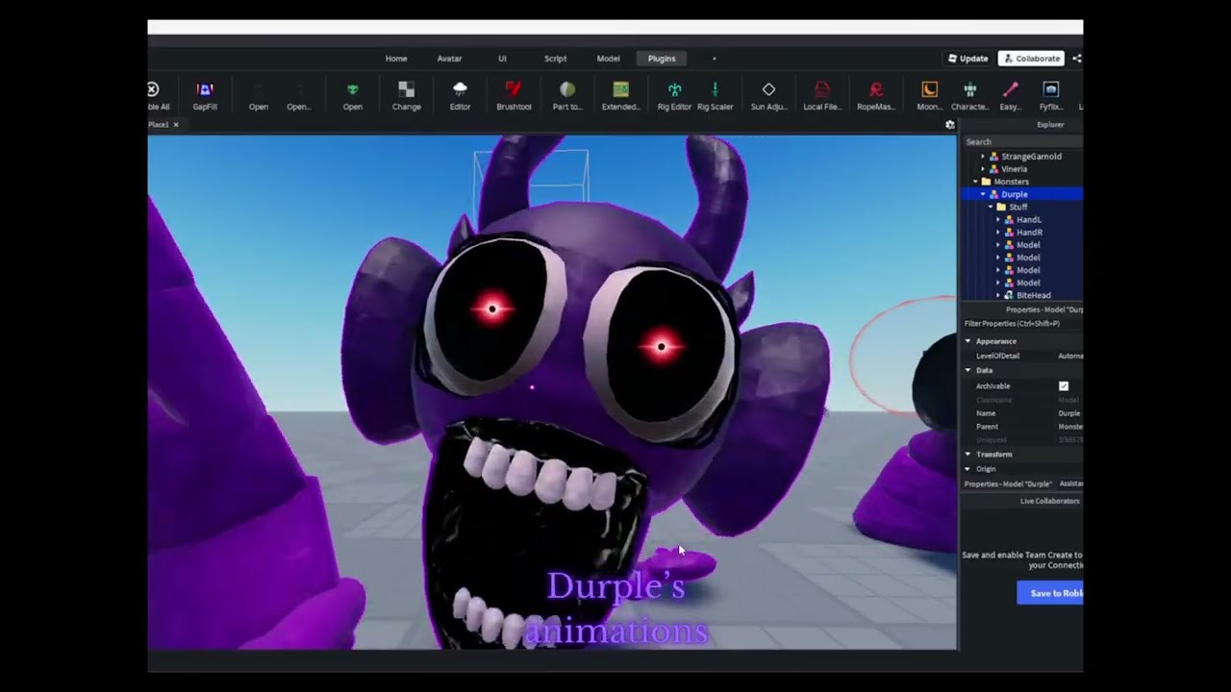Click the Explorer Search field
This screenshot has width=1231, height=692.
pos(1023,142)
